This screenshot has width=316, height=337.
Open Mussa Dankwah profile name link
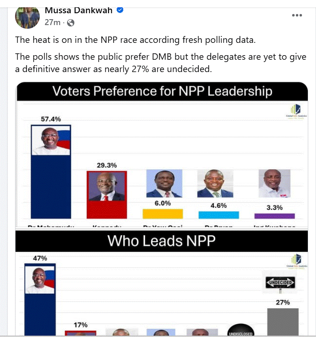pyautogui.click(x=78, y=10)
